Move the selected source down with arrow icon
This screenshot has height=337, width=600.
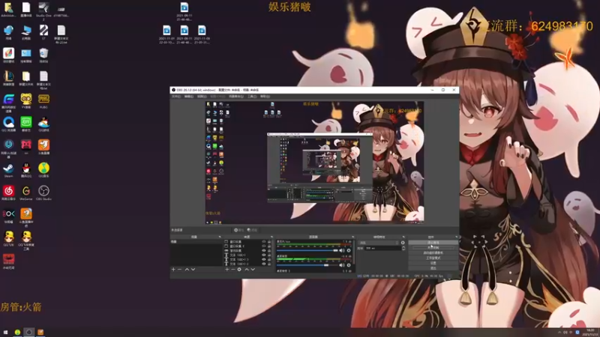coord(253,270)
